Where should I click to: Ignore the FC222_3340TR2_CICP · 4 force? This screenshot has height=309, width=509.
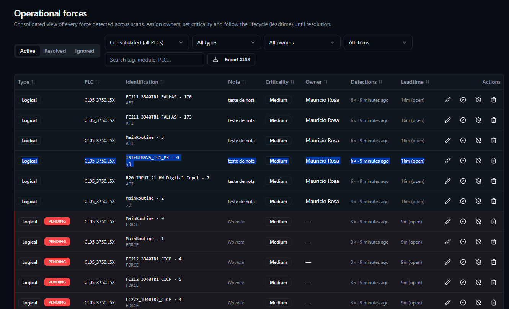478,302
